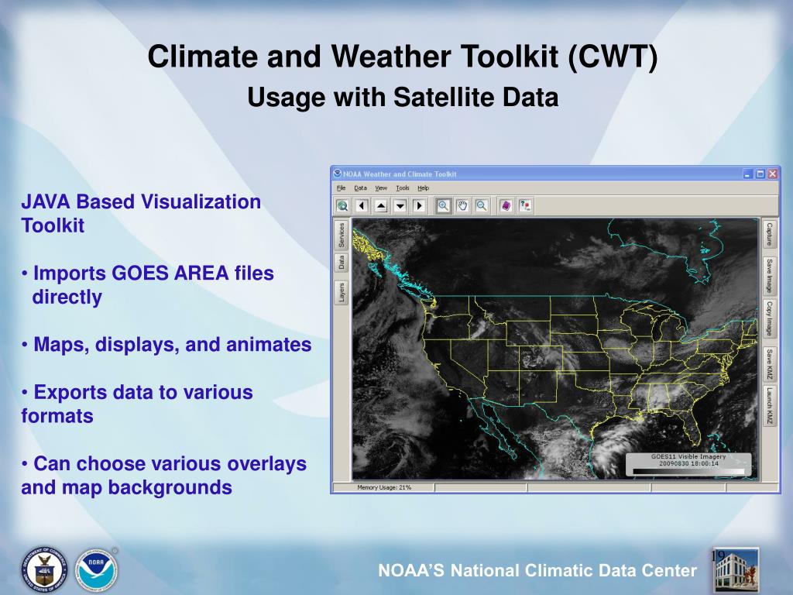Click the JAVA Based Visualization Toolkit text
The height and width of the screenshot is (595, 793).
pyautogui.click(x=141, y=214)
